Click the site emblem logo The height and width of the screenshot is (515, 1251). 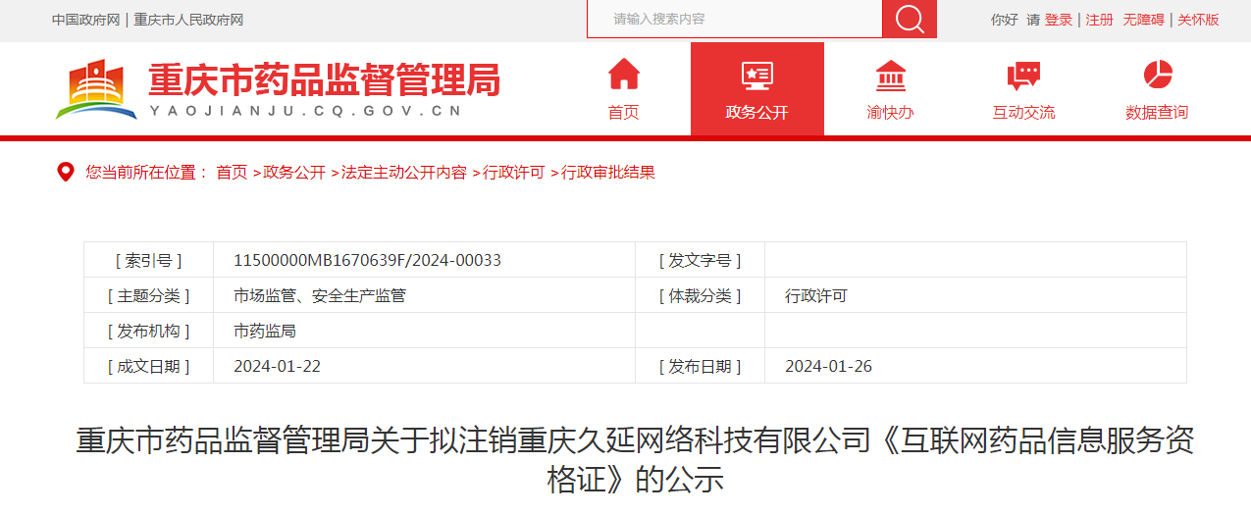point(96,89)
